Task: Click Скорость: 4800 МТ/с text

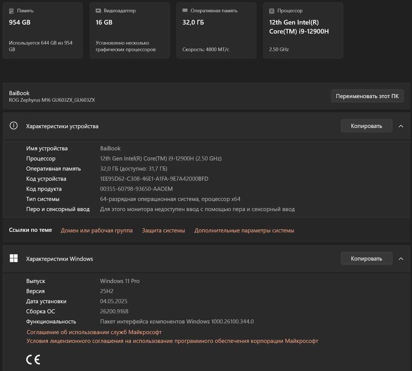Action: tap(206, 49)
